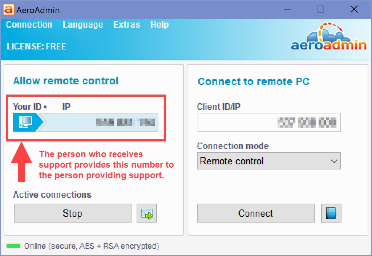Click the LICENSE: FREE label
Image resolution: width=372 pixels, height=256 pixels.
(36, 46)
